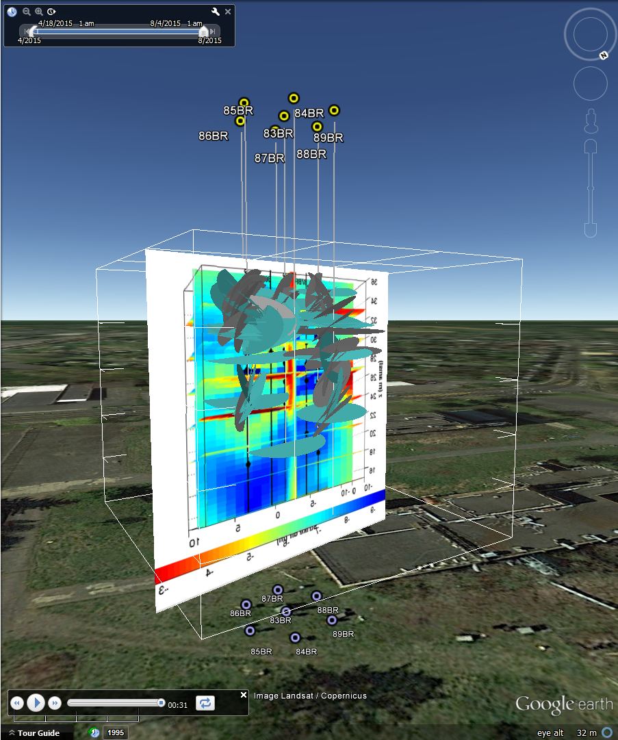Click the Image Landsat / Copernicus attribution
Screen dimensions: 618x740
(310, 696)
